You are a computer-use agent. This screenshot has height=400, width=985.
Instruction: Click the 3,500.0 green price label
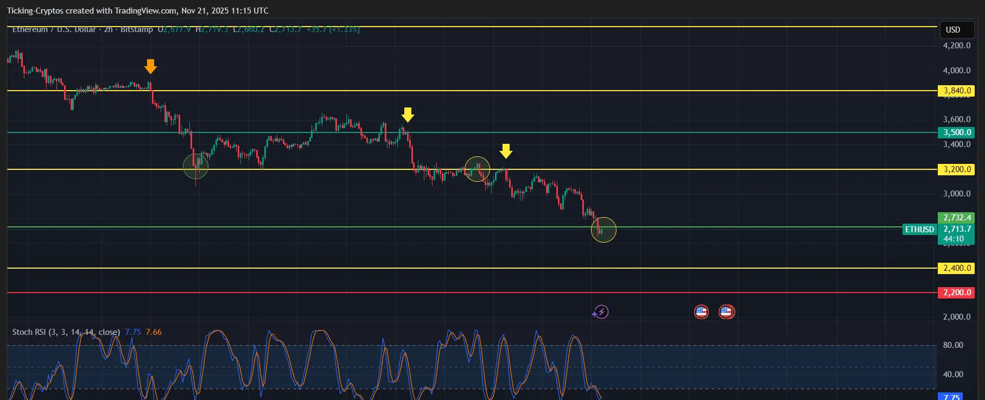point(956,132)
